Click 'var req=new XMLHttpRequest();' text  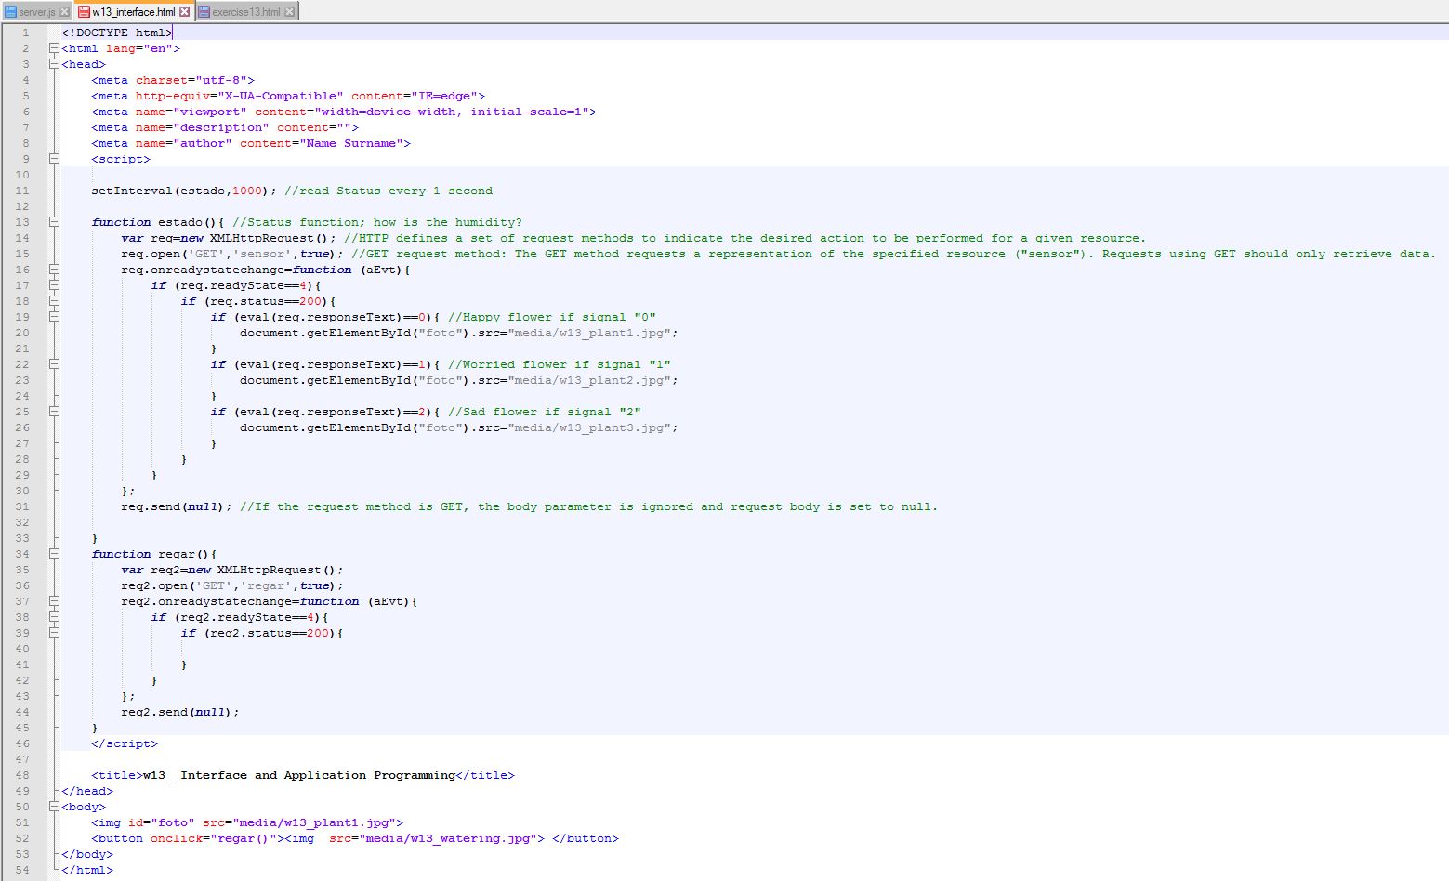pyautogui.click(x=229, y=238)
